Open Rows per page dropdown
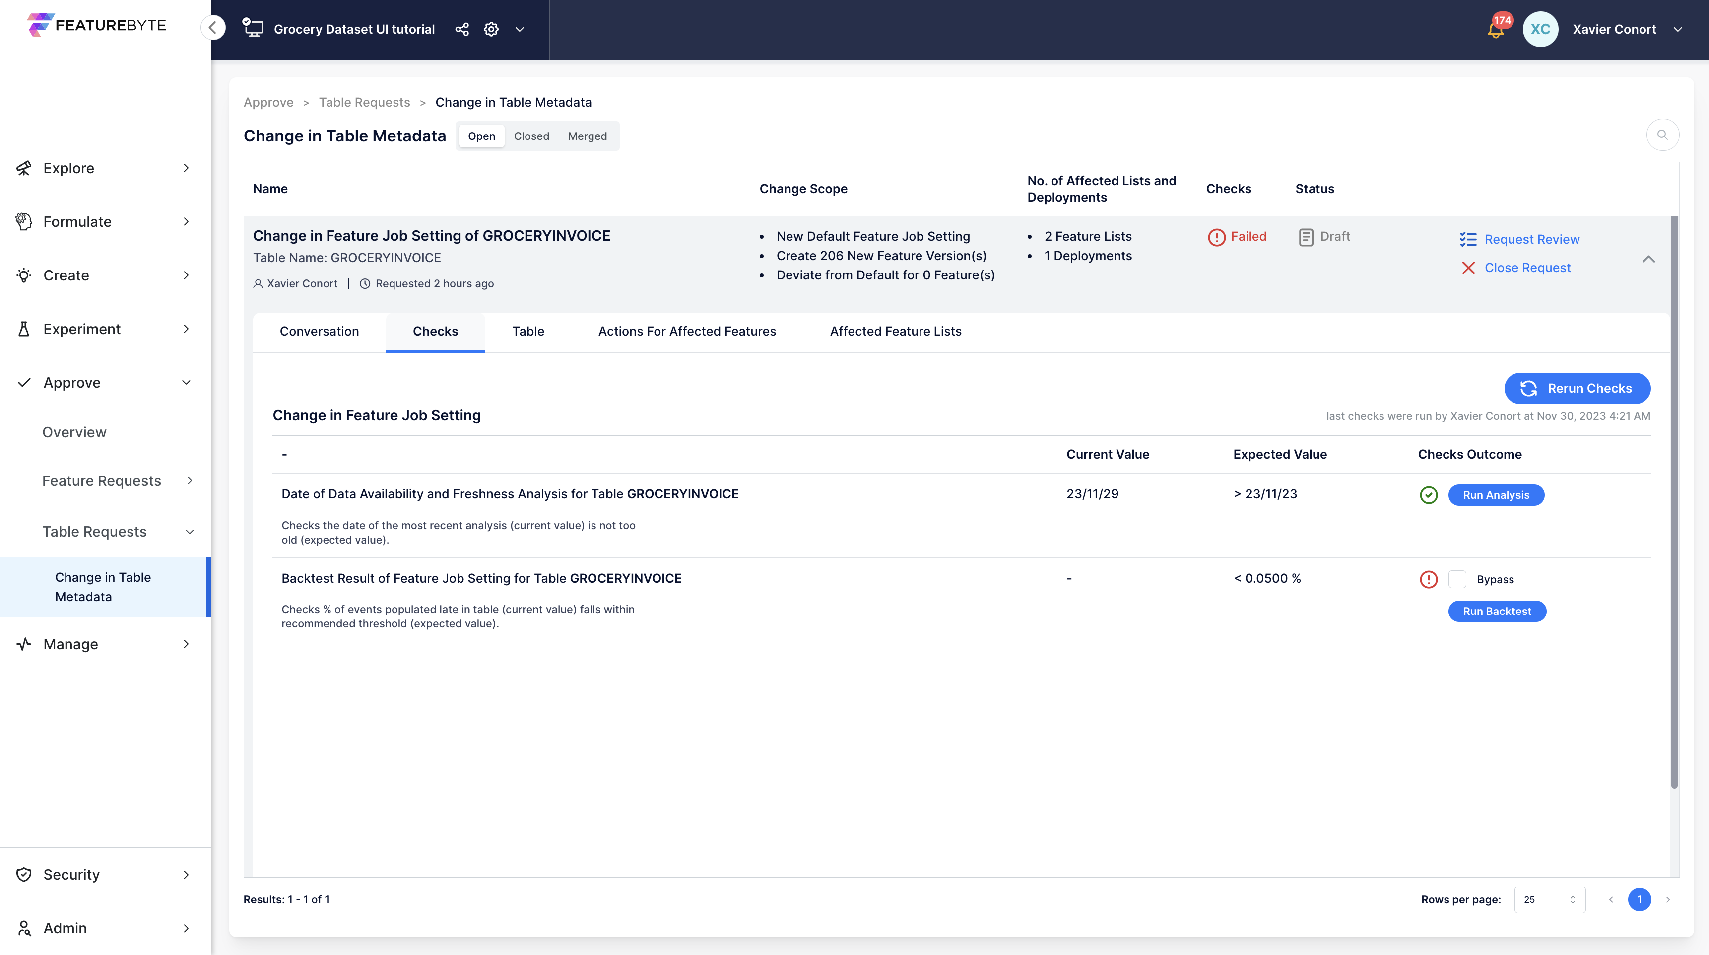 pos(1549,899)
